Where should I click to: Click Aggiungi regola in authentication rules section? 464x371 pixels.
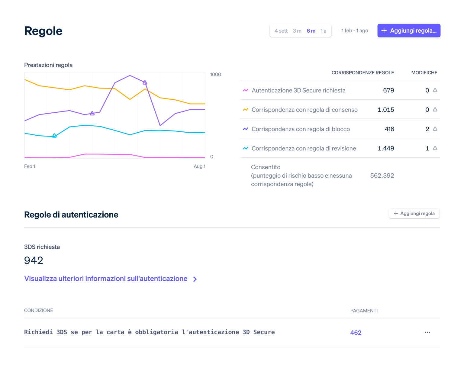414,213
